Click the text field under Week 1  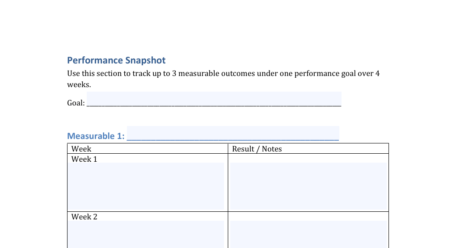(x=146, y=186)
